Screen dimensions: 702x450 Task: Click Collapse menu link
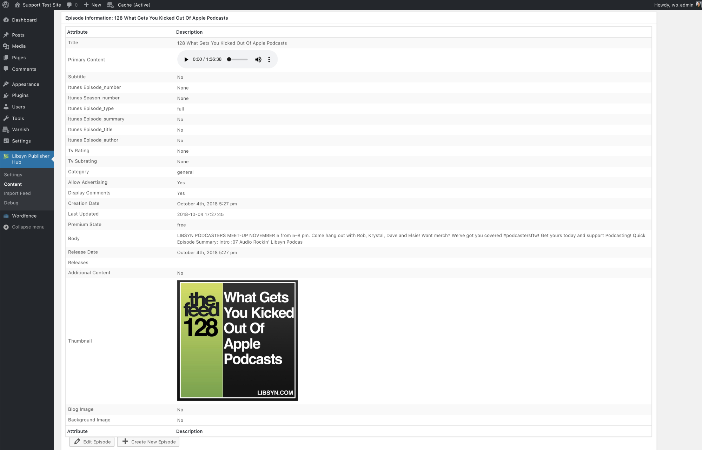click(x=28, y=227)
